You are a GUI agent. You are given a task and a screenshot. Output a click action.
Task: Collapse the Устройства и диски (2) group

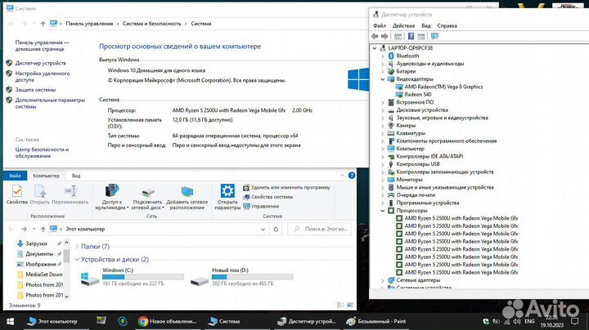tap(77, 259)
